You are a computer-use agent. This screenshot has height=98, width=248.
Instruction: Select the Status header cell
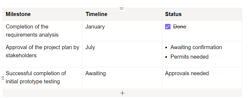pos(202,14)
